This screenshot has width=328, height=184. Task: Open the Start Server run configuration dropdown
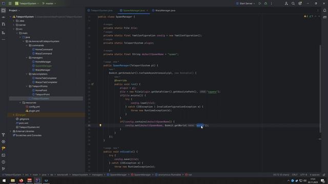tap(245, 4)
